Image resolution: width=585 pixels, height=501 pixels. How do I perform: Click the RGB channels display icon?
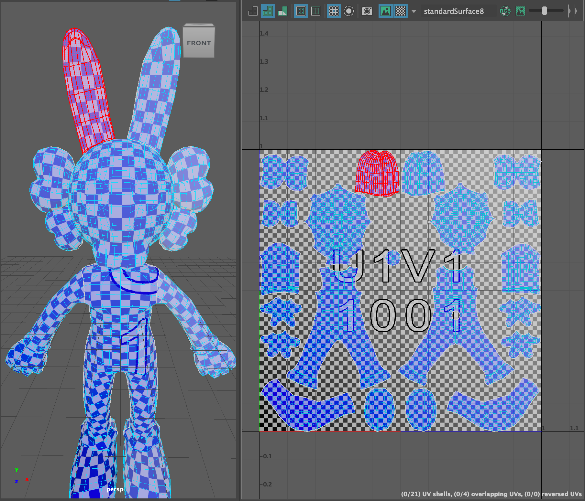tap(505, 11)
